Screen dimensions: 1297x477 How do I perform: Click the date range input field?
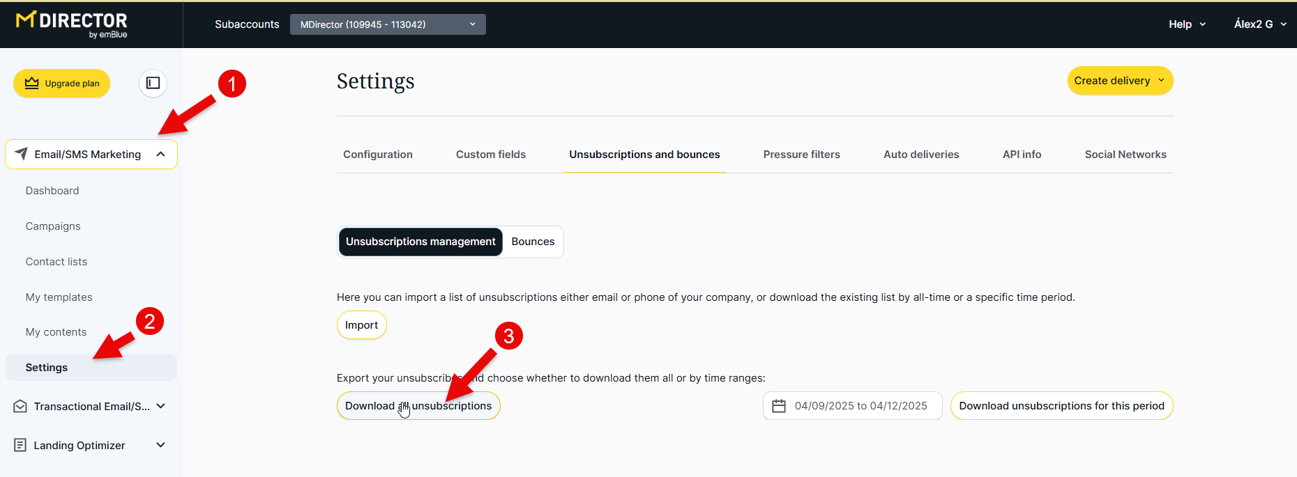tap(860, 406)
